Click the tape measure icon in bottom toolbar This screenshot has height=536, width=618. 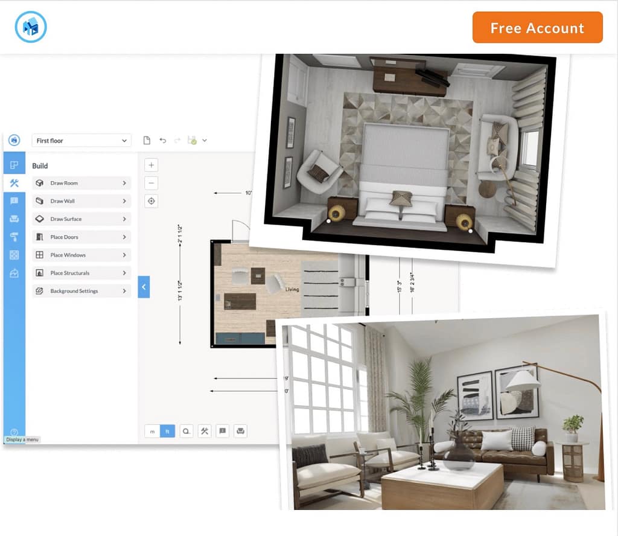(186, 431)
